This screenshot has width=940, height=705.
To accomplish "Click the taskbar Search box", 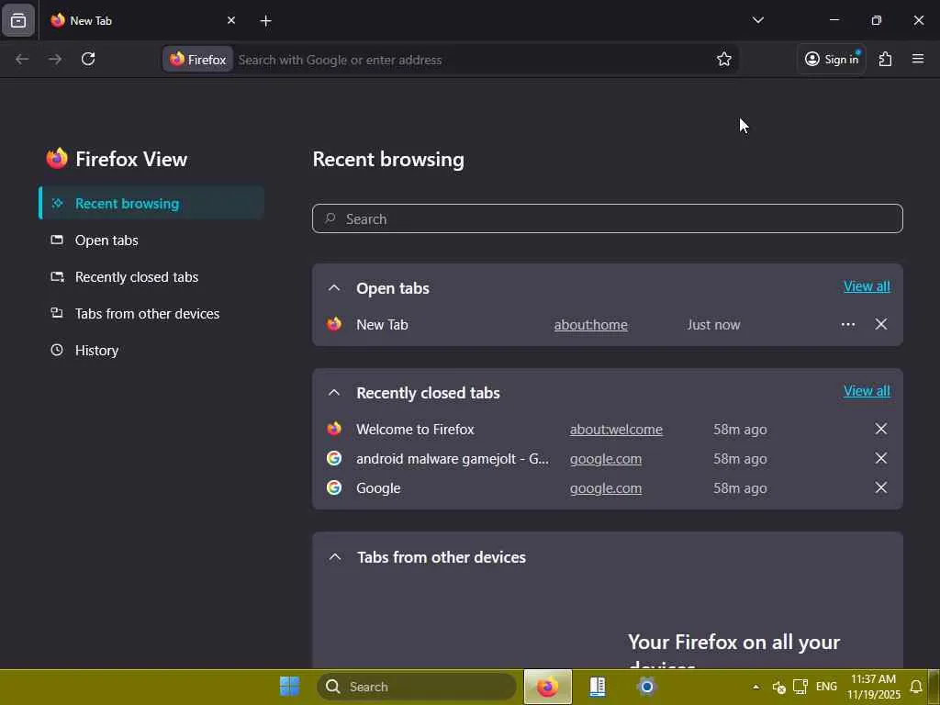I will click(x=417, y=687).
